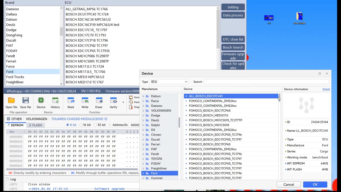The image size is (341, 192).
Task: Select the 16 bit radio button
Action: tap(80, 125)
